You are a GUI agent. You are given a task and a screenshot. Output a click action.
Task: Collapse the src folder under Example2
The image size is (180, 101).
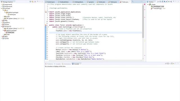pos(3,10)
